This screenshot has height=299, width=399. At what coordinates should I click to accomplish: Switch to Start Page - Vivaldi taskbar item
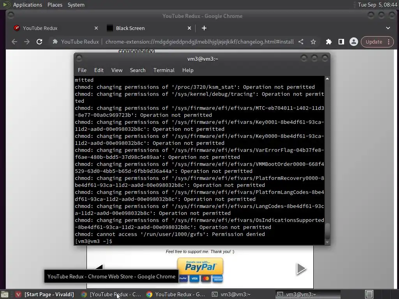point(44,294)
